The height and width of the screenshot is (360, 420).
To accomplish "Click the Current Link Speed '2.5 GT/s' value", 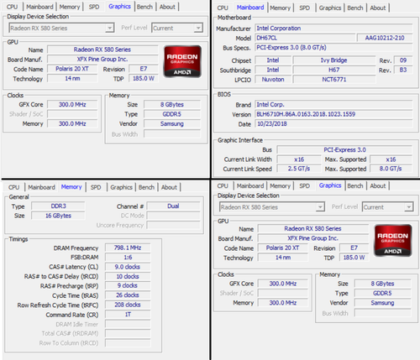I will (x=299, y=169).
